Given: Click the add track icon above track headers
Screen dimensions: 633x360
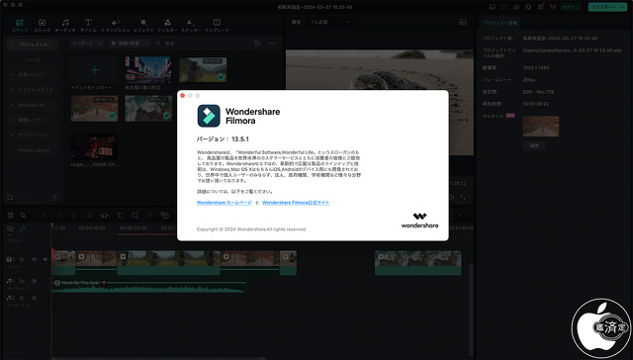Looking at the screenshot, I should 11,228.
